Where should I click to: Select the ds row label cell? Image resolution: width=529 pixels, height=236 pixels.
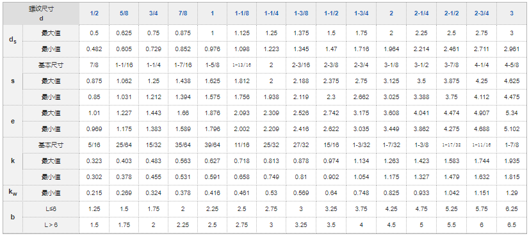point(13,41)
